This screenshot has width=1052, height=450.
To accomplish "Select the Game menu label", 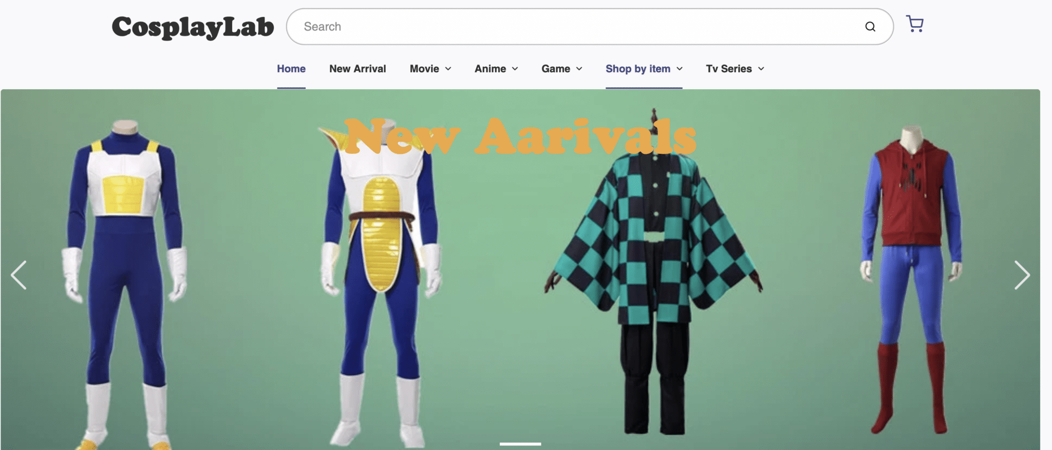I will click(x=556, y=69).
